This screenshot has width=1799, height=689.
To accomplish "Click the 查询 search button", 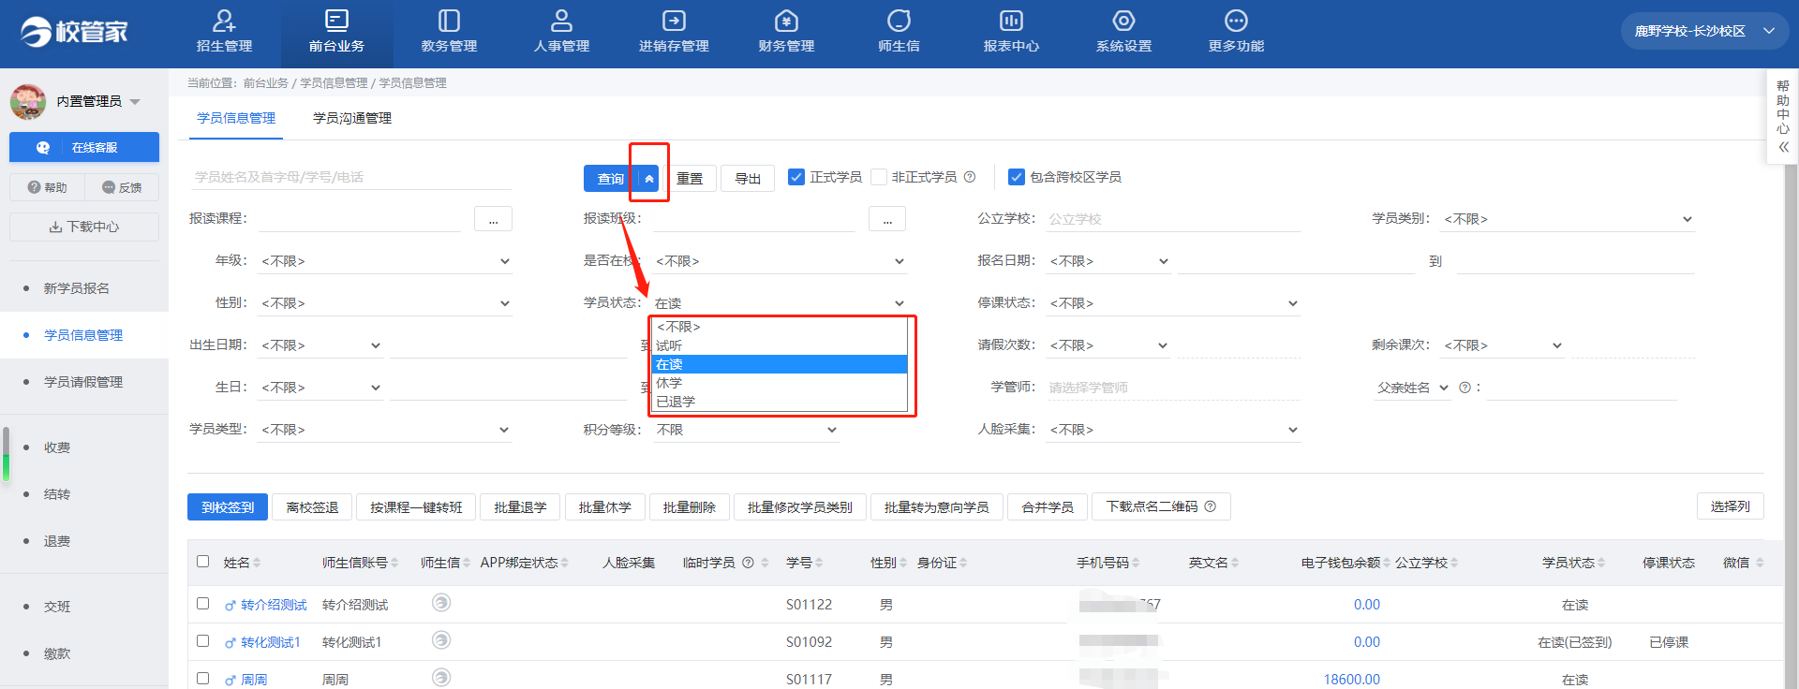I will (x=611, y=178).
